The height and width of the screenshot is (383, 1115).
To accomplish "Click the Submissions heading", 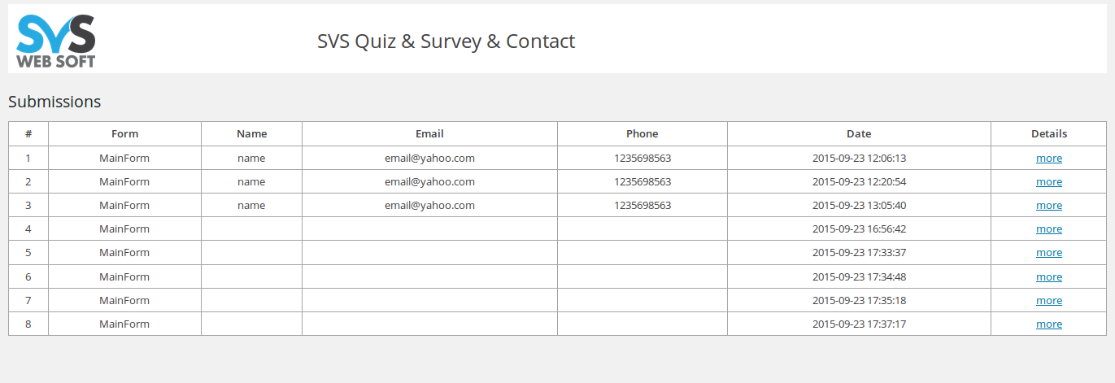I will pos(54,102).
